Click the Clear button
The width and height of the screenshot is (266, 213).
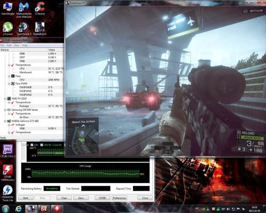pyautogui.click(x=64, y=198)
